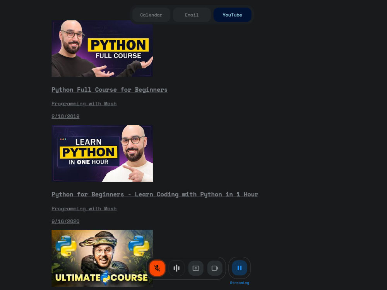Click the 2/18/2019 date link
The width and height of the screenshot is (387, 290).
click(x=65, y=116)
